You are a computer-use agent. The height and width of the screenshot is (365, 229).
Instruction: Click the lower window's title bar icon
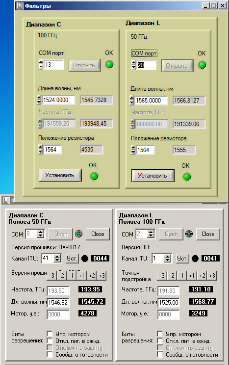[x=6, y=200]
